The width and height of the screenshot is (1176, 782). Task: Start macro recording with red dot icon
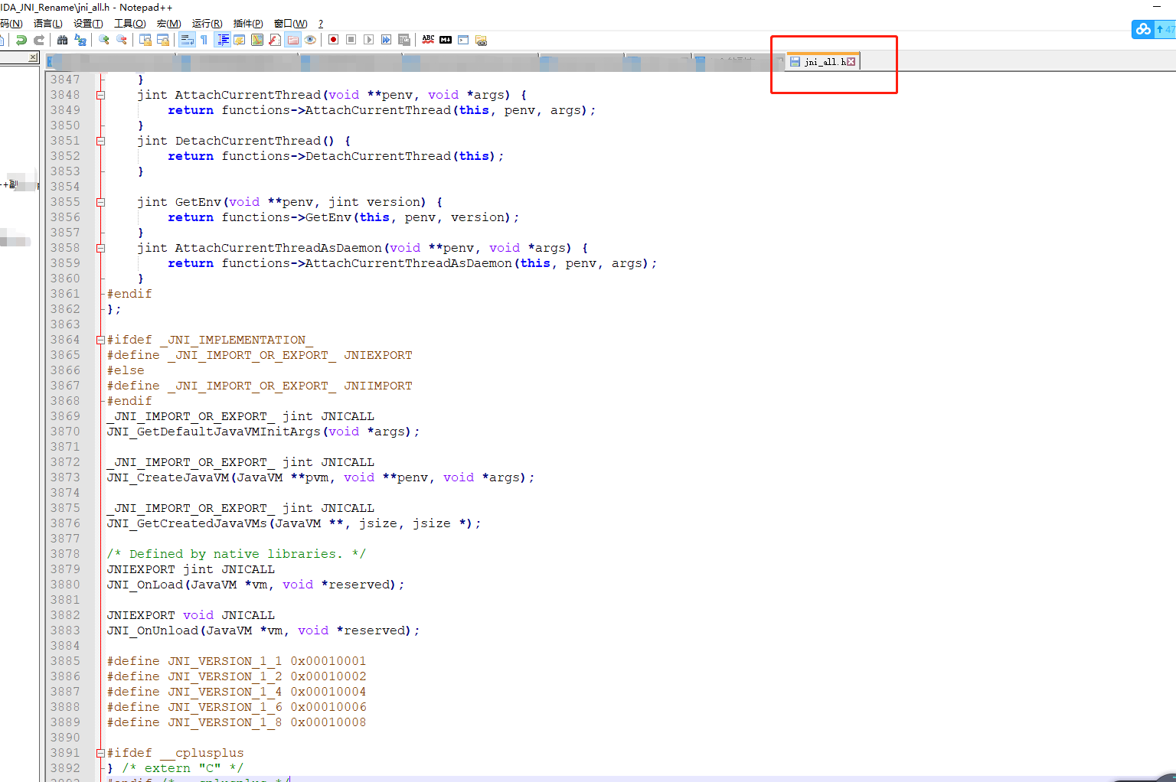[x=333, y=40]
